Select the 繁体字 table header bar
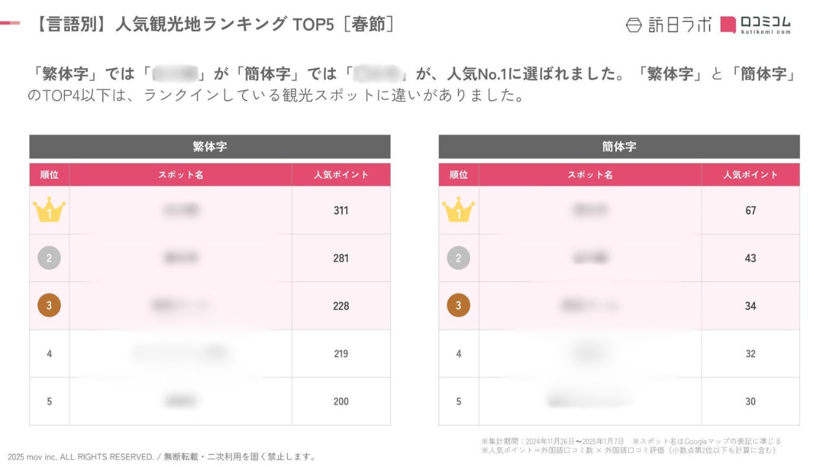 click(x=209, y=147)
